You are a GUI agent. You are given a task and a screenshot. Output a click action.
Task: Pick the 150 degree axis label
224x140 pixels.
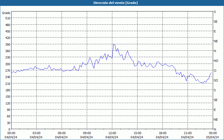8,97
